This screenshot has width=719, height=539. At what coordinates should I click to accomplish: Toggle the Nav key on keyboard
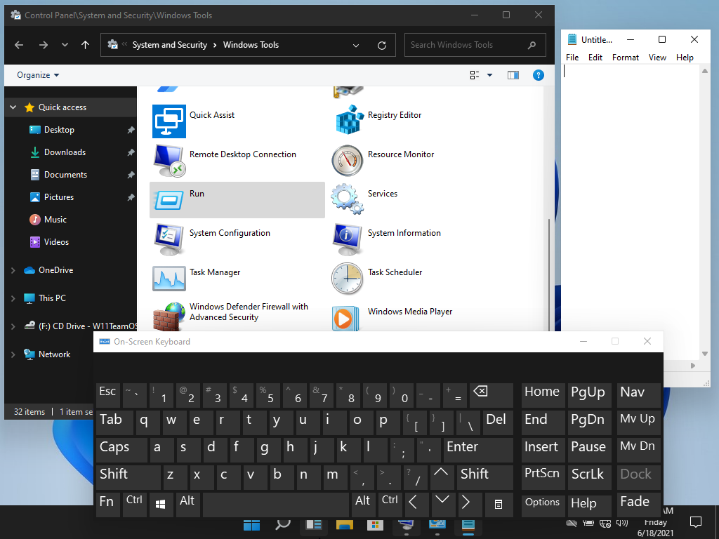(638, 395)
